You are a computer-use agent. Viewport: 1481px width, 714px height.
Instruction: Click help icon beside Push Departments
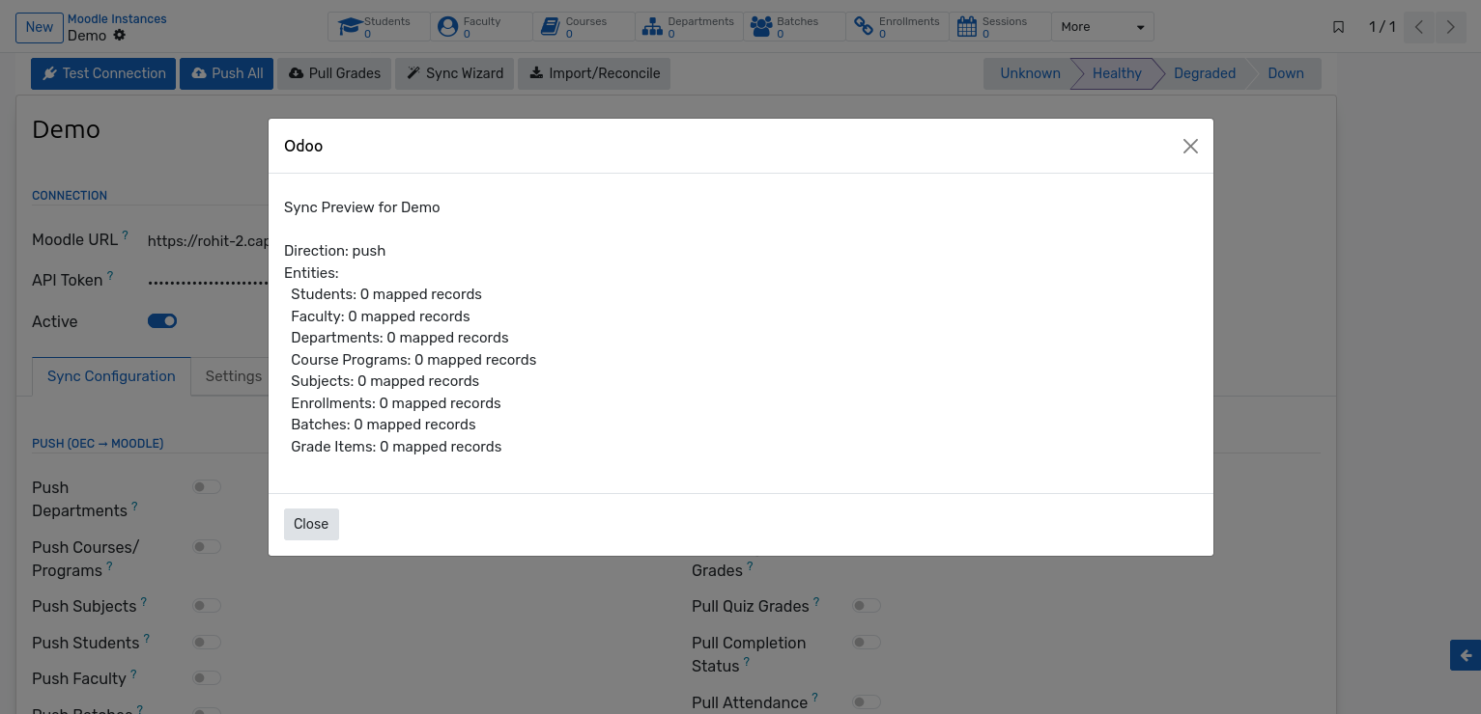point(134,506)
